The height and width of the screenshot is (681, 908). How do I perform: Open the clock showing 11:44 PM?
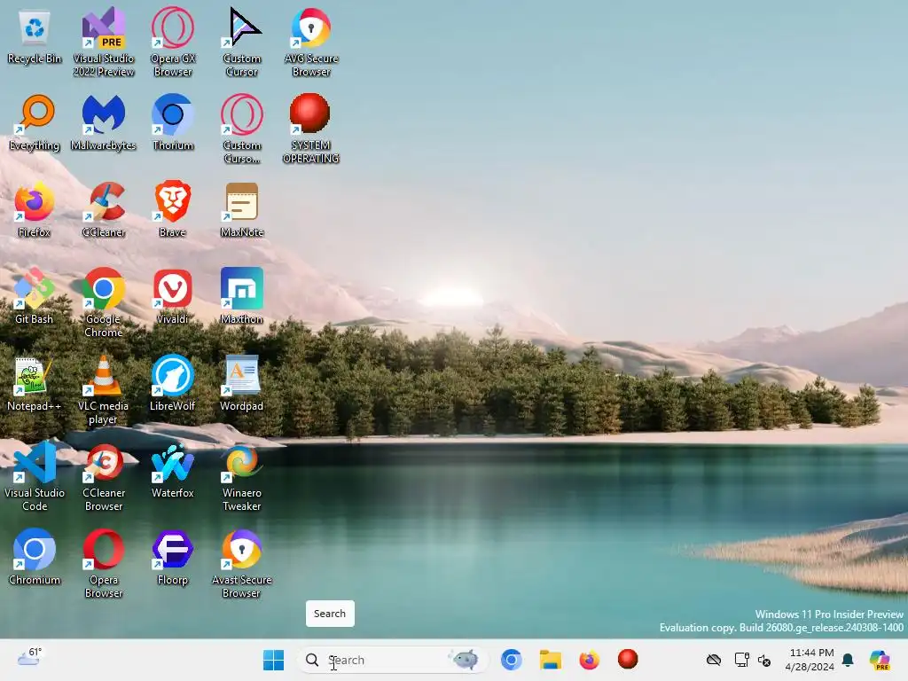coord(810,660)
